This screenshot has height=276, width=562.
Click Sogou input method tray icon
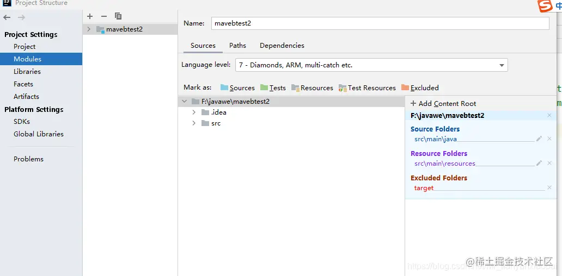tap(545, 6)
